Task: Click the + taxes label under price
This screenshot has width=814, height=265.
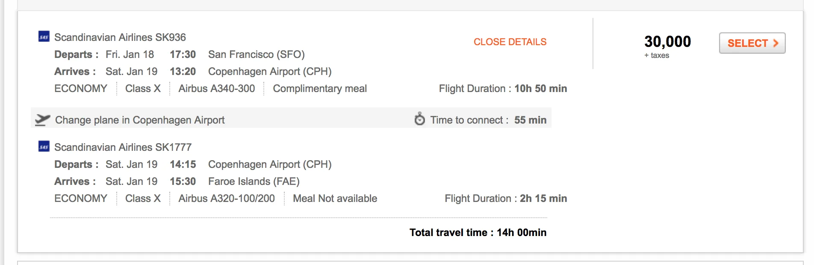Action: coord(657,55)
